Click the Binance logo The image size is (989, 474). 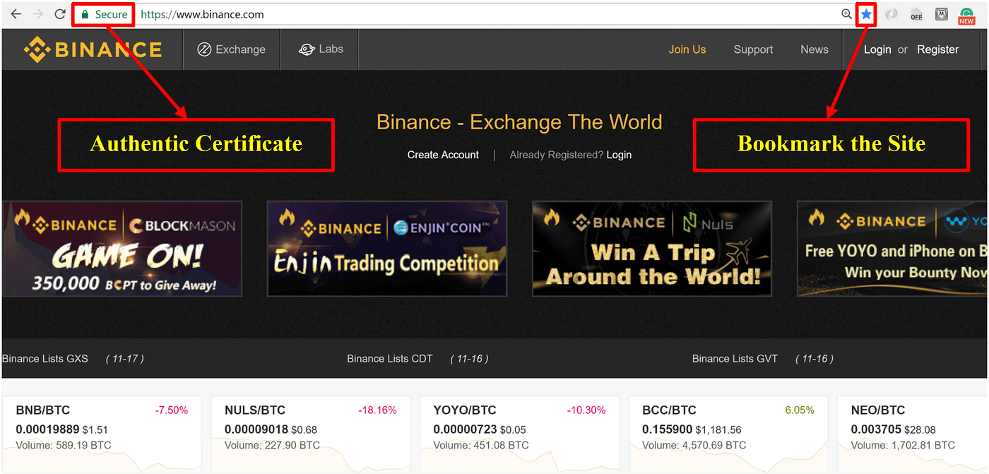92,49
